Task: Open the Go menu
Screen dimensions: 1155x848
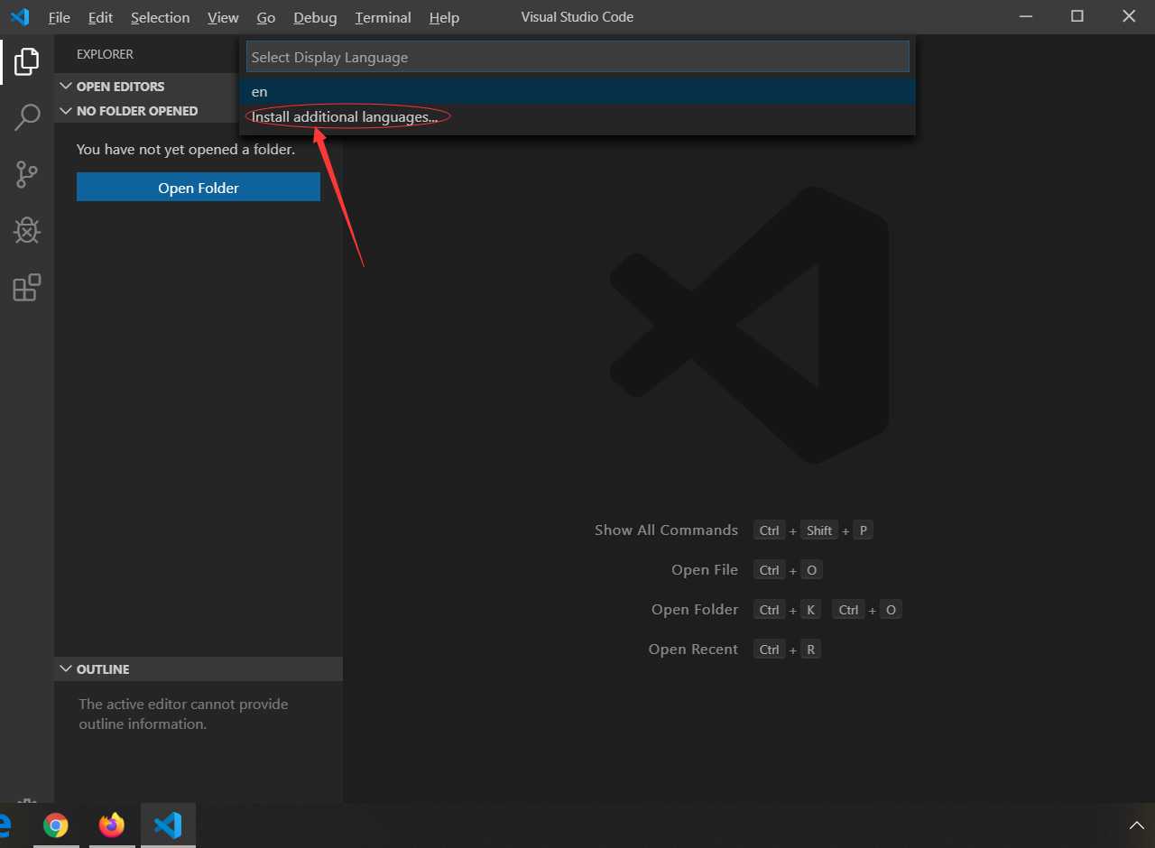Action: [x=266, y=17]
